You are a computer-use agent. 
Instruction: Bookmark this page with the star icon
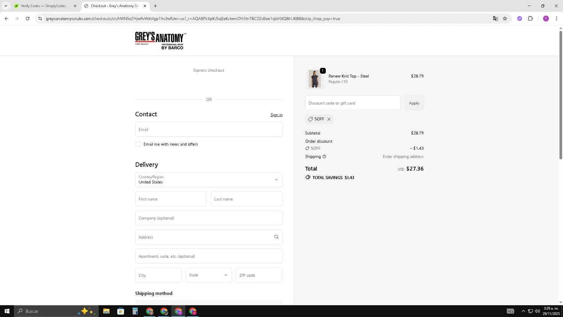505,18
